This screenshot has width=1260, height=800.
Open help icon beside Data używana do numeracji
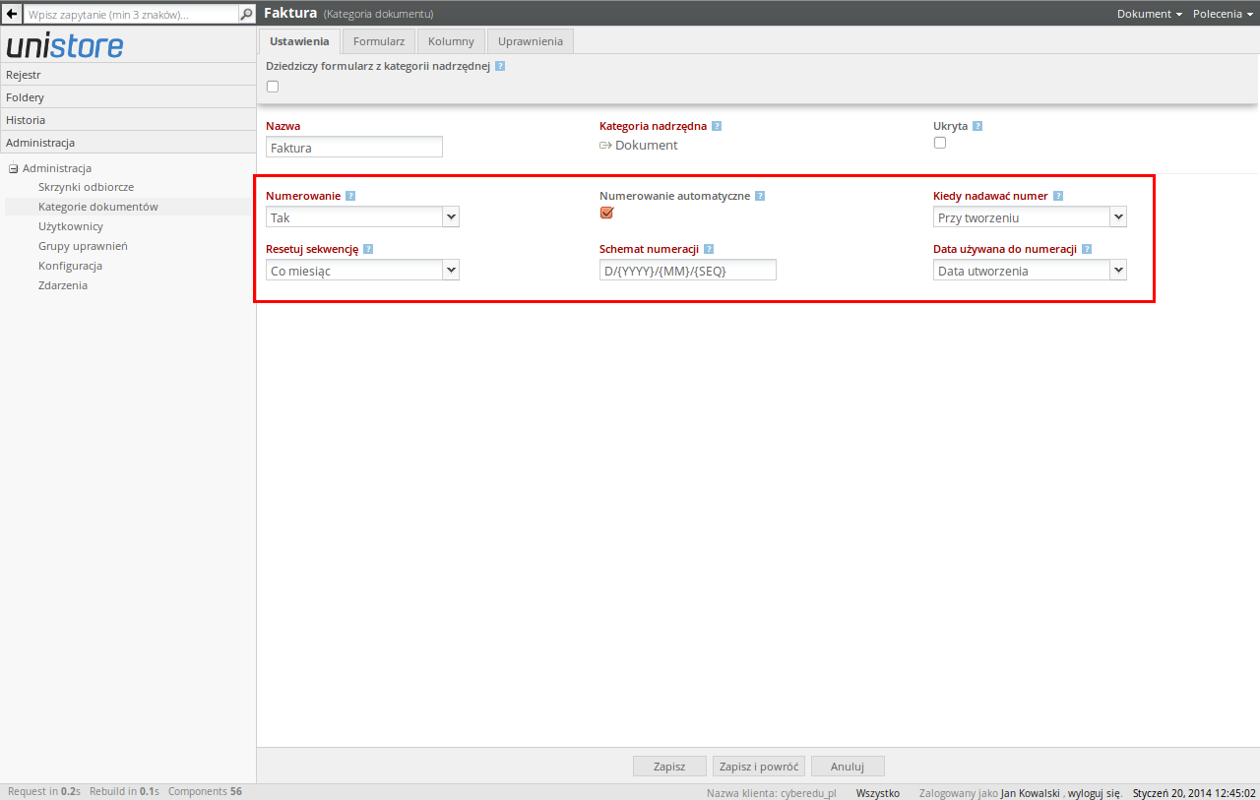[1087, 249]
